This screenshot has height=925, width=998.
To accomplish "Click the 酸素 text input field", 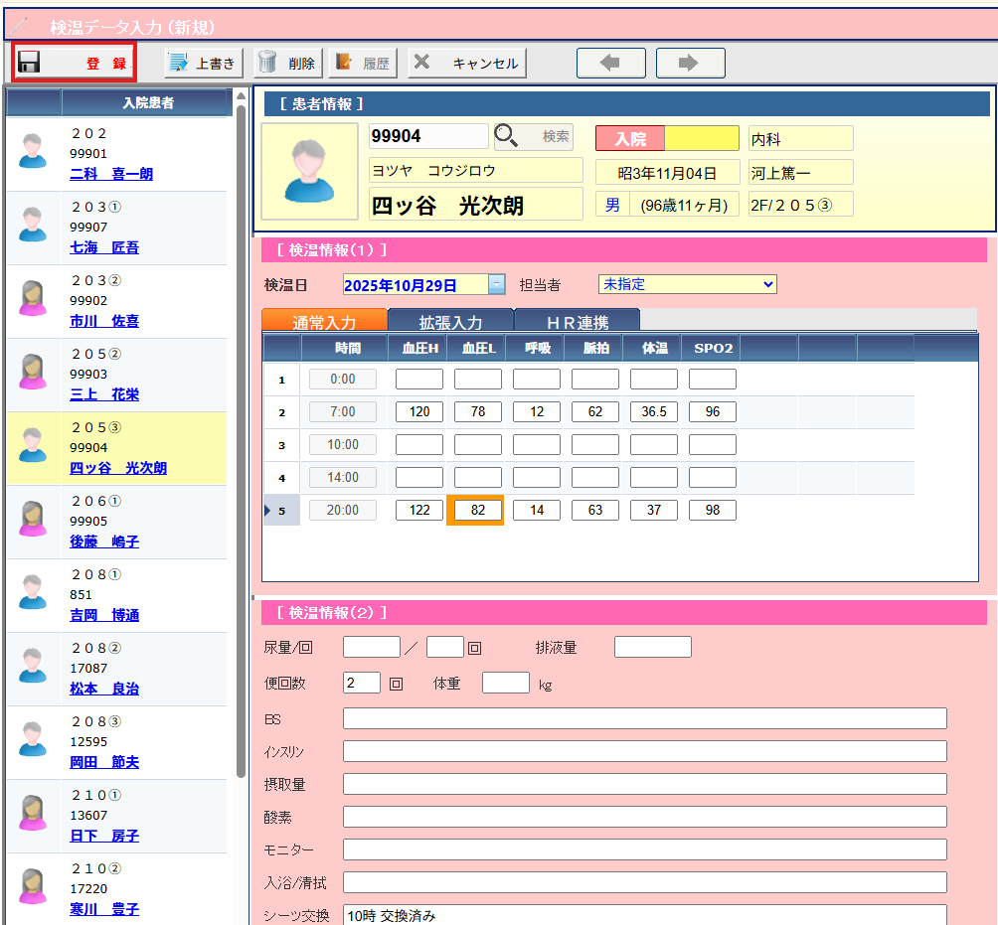I will click(x=644, y=817).
